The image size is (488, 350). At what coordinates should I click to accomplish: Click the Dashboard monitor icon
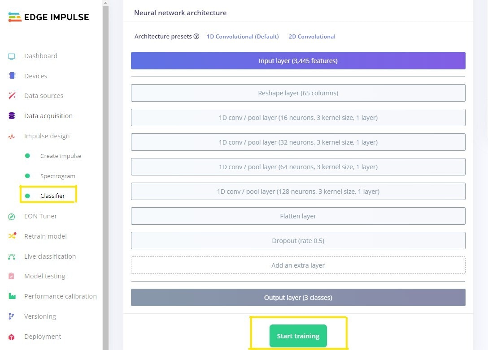pos(12,56)
